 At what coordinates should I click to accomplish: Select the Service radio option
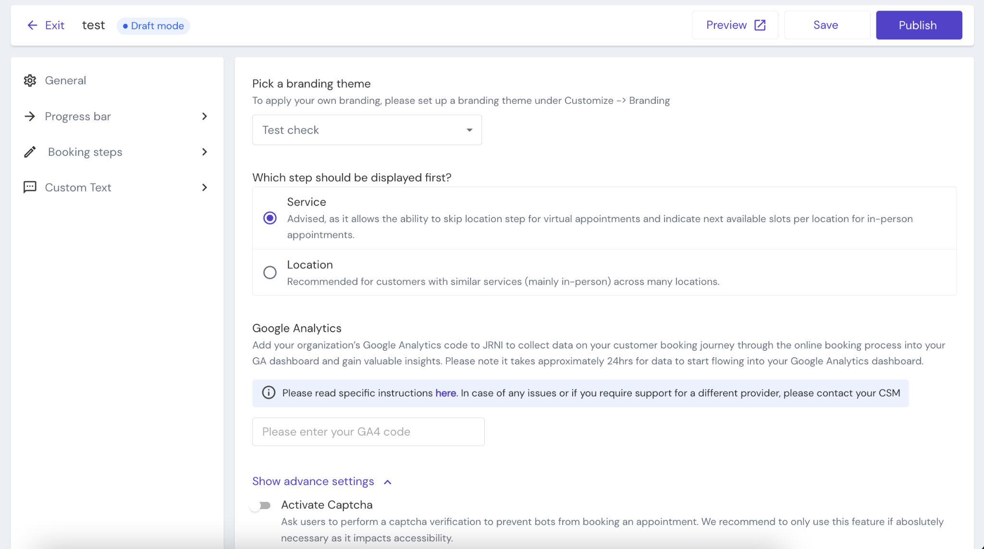coord(270,218)
